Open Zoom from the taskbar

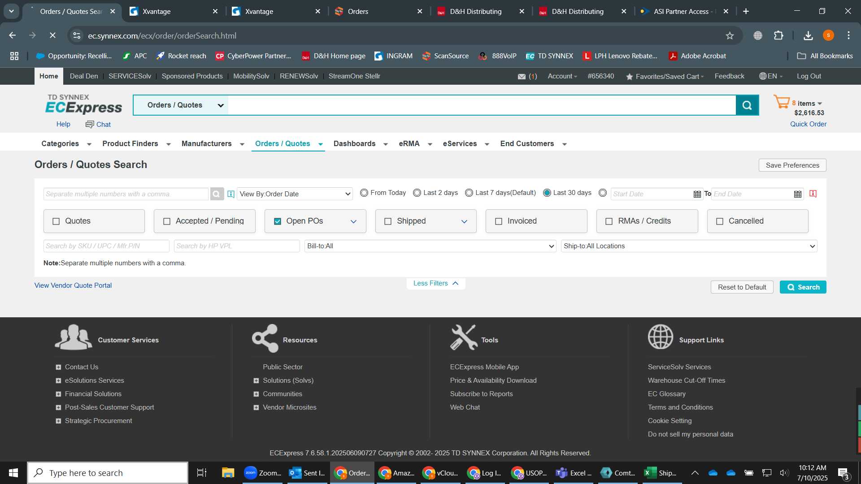pyautogui.click(x=263, y=473)
